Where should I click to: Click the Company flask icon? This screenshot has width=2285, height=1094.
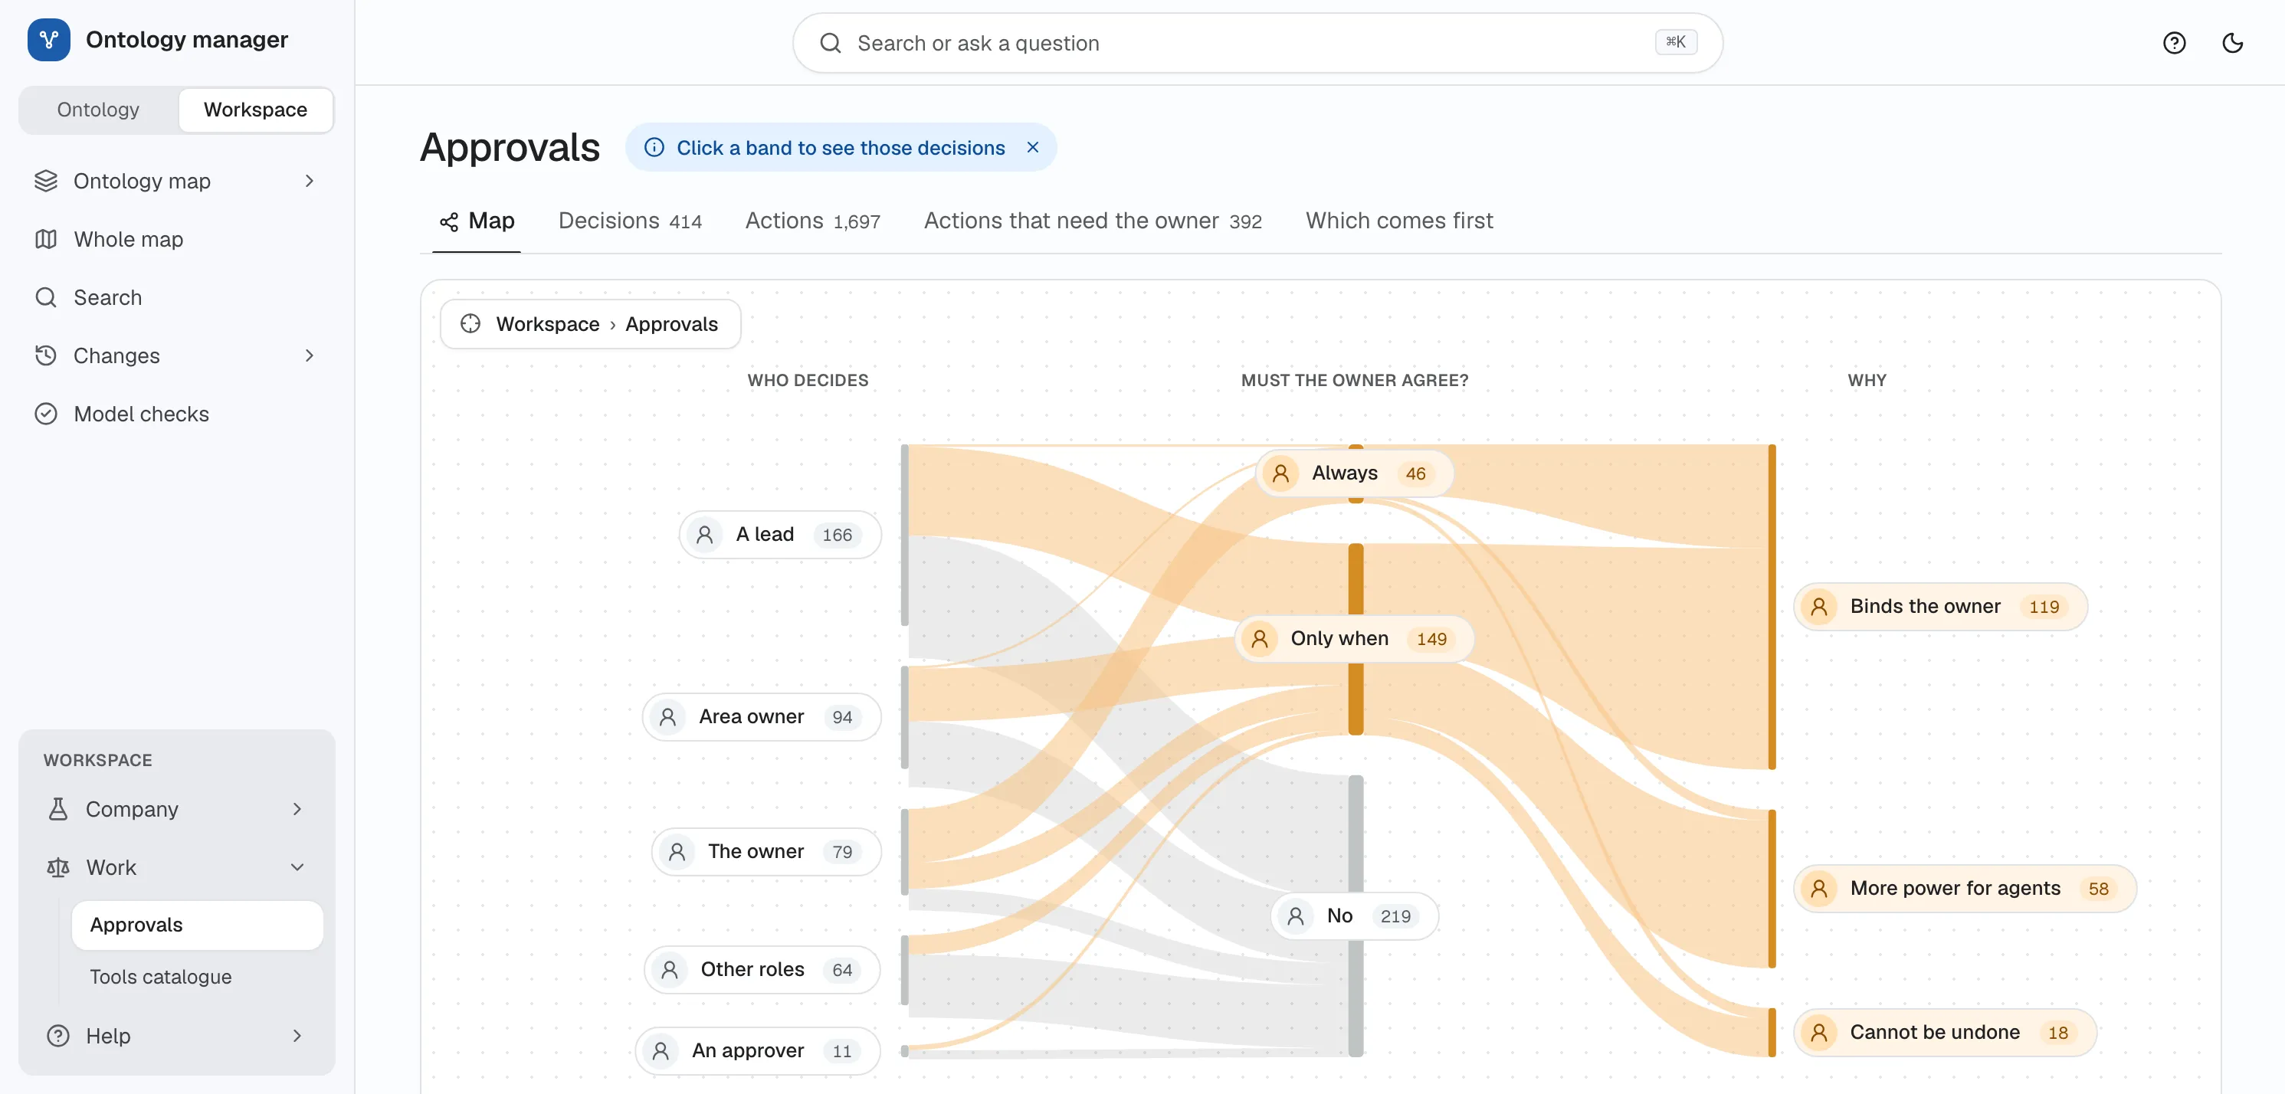(x=58, y=808)
